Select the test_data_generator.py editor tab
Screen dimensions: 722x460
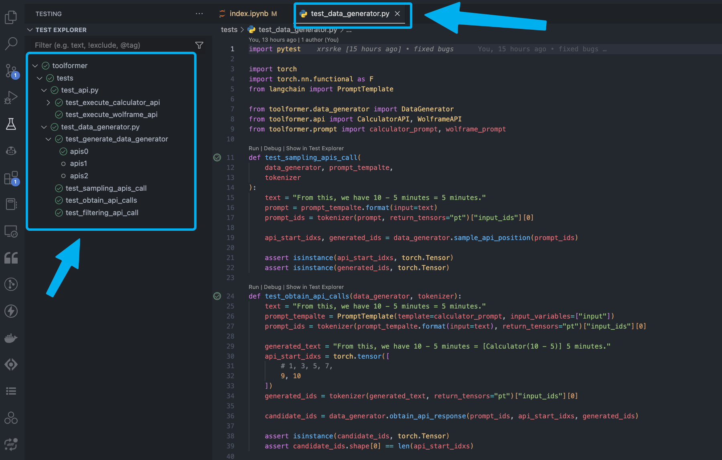[x=349, y=14]
